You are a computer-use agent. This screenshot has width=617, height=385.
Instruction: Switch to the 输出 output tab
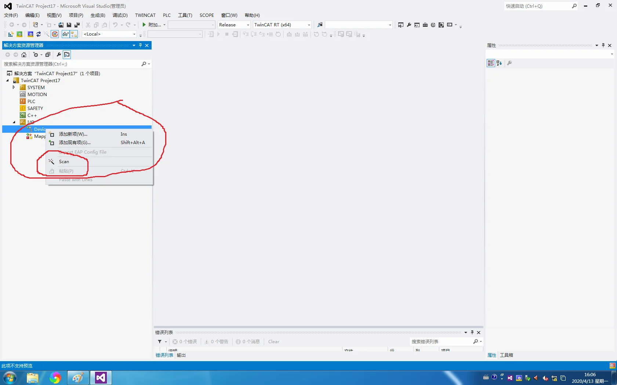(181, 355)
